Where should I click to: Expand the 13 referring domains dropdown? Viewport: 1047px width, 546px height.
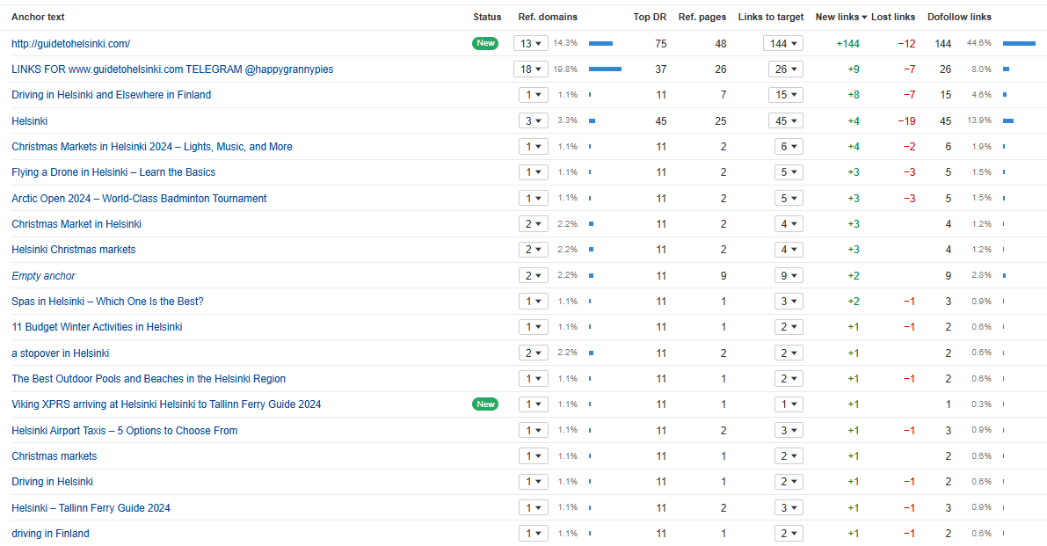[x=531, y=43]
